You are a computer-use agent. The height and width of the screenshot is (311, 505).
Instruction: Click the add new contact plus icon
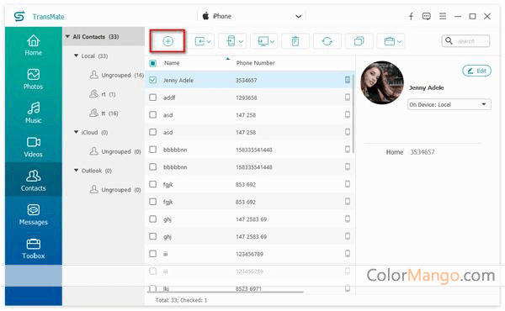pyautogui.click(x=167, y=41)
